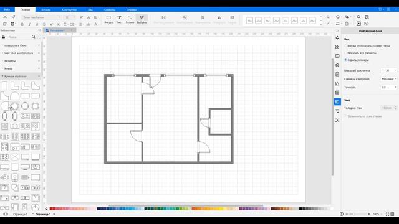Click the lock icon in ribbon

(x=347, y=24)
